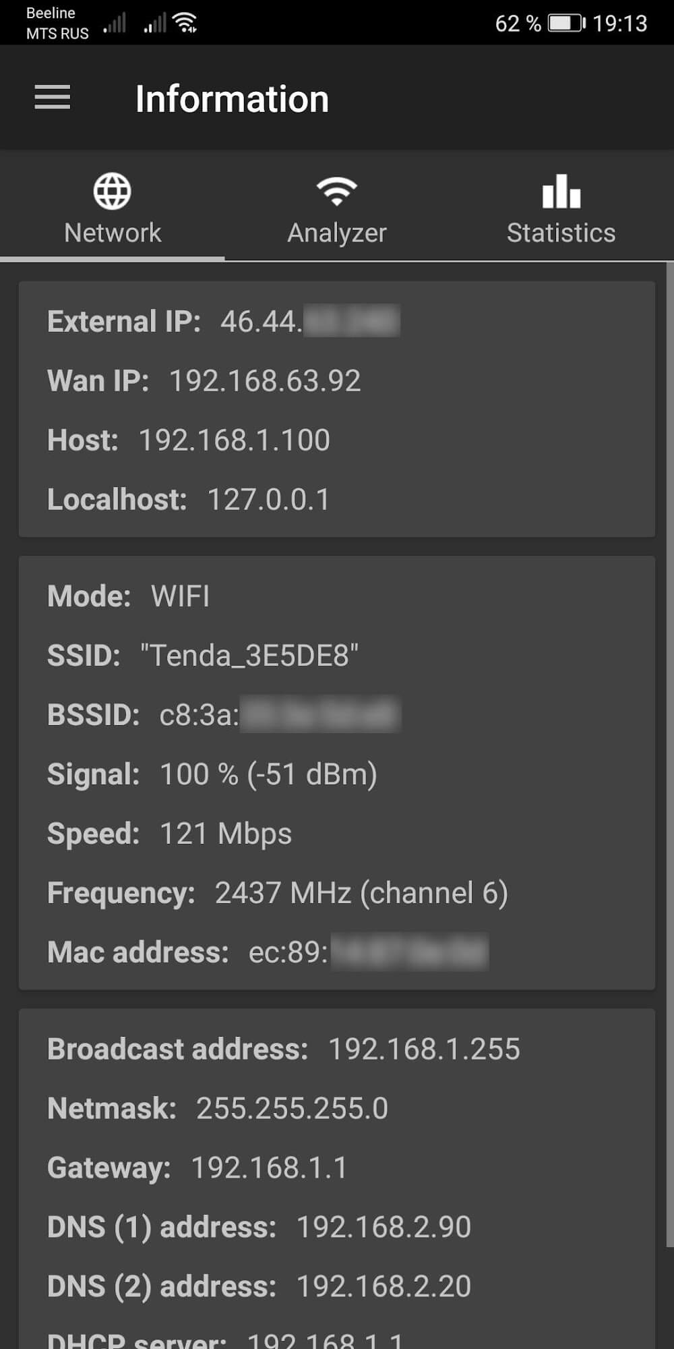
Task: Tap the Netmask 255.255.255.0 value
Action: point(292,1108)
